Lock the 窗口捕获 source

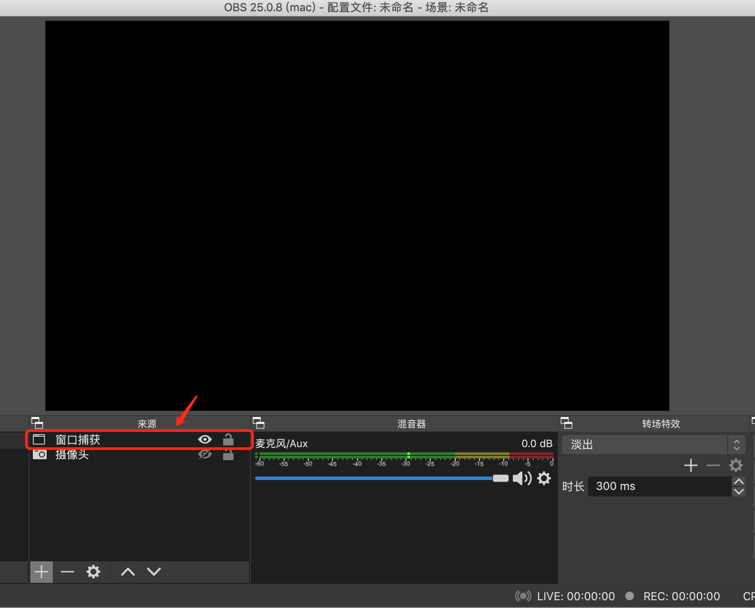click(228, 439)
